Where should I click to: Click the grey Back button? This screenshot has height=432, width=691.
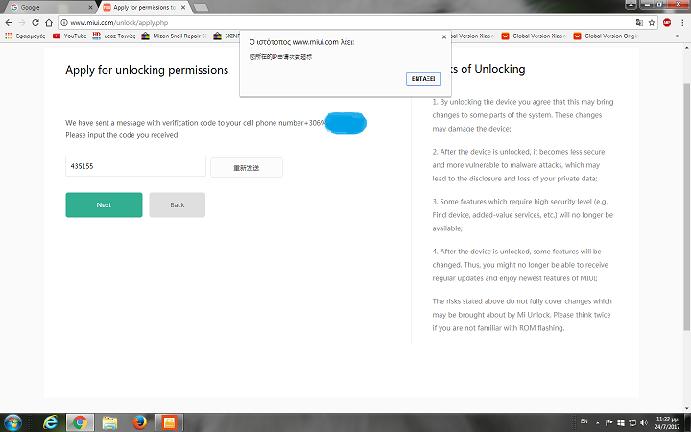[178, 204]
